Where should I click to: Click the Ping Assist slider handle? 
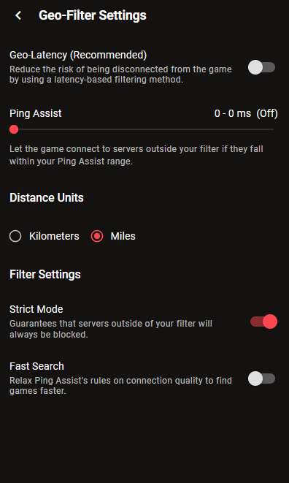pyautogui.click(x=14, y=129)
